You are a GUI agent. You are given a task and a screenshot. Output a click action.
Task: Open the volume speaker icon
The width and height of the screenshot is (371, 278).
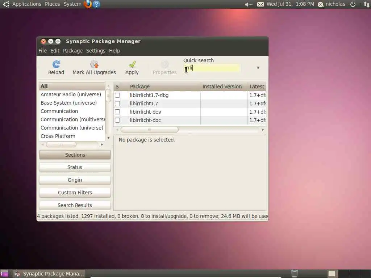pyautogui.click(x=249, y=4)
